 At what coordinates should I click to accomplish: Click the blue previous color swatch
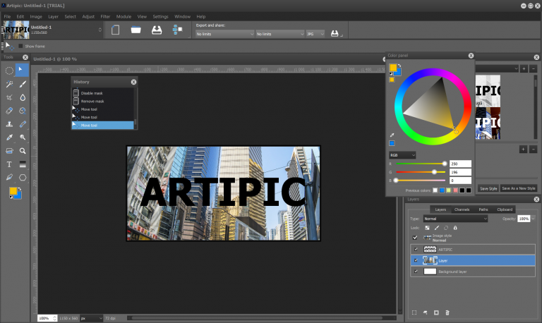[x=442, y=190]
